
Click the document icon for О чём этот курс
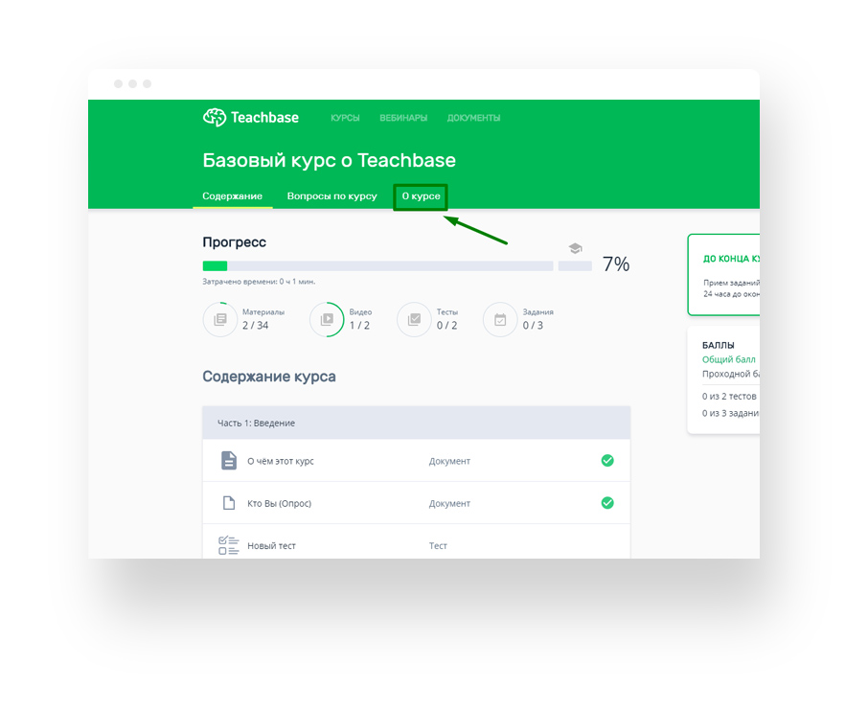tap(229, 461)
